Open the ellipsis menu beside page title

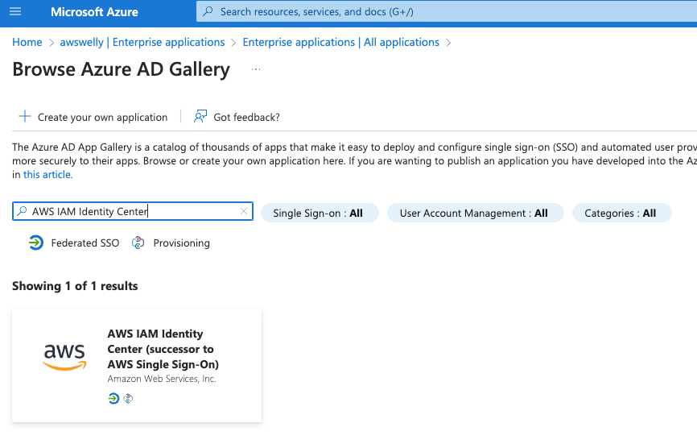[256, 70]
